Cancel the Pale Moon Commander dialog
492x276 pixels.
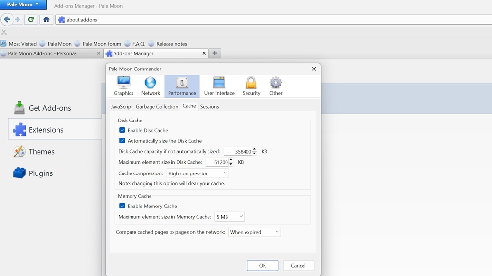pos(298,266)
